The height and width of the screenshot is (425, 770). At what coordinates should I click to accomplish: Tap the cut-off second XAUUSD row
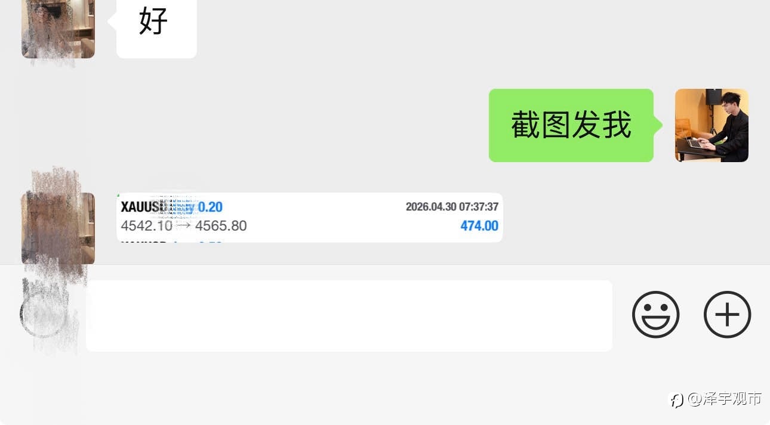click(171, 241)
